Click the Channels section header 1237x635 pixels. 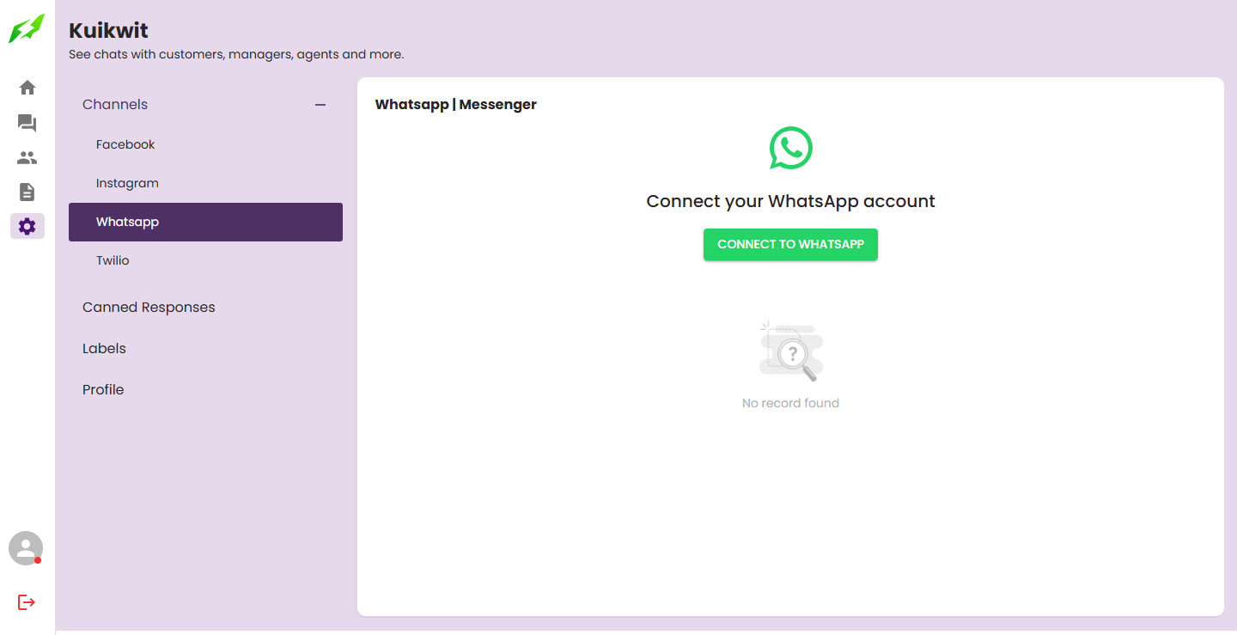[205, 105]
